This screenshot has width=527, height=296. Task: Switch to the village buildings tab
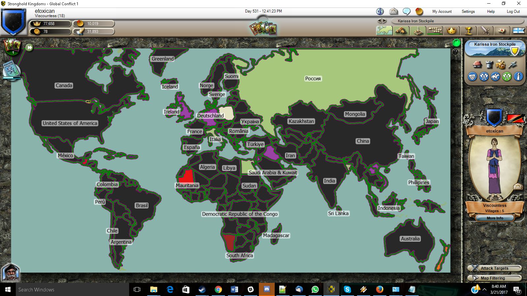point(401,31)
